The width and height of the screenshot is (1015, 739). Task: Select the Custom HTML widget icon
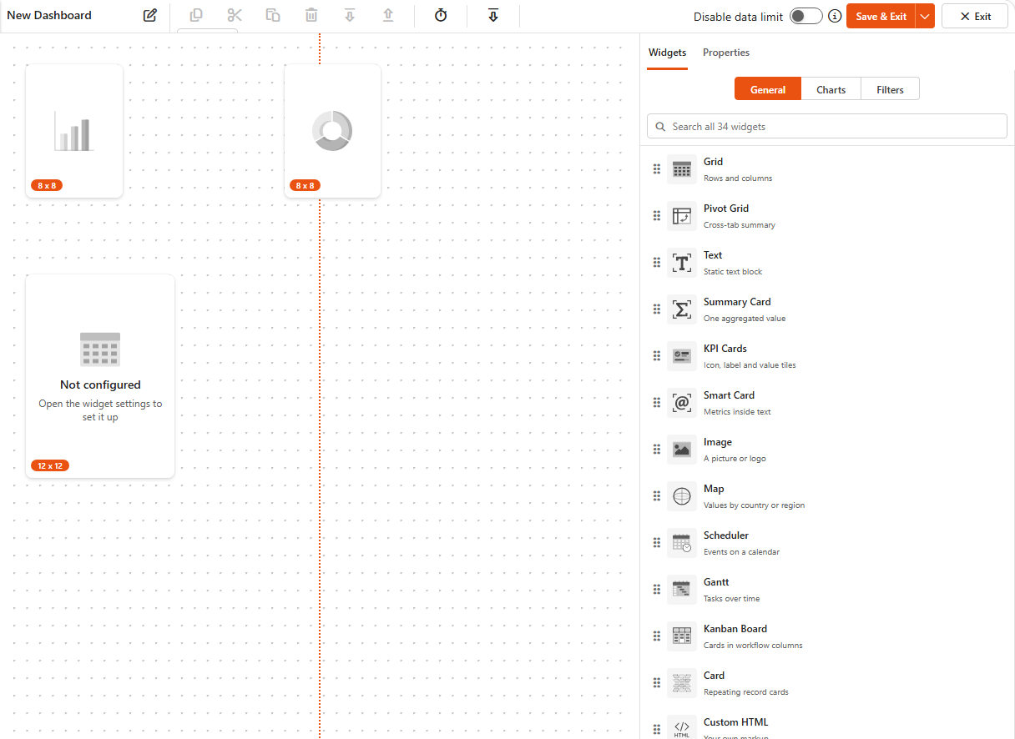[682, 728]
